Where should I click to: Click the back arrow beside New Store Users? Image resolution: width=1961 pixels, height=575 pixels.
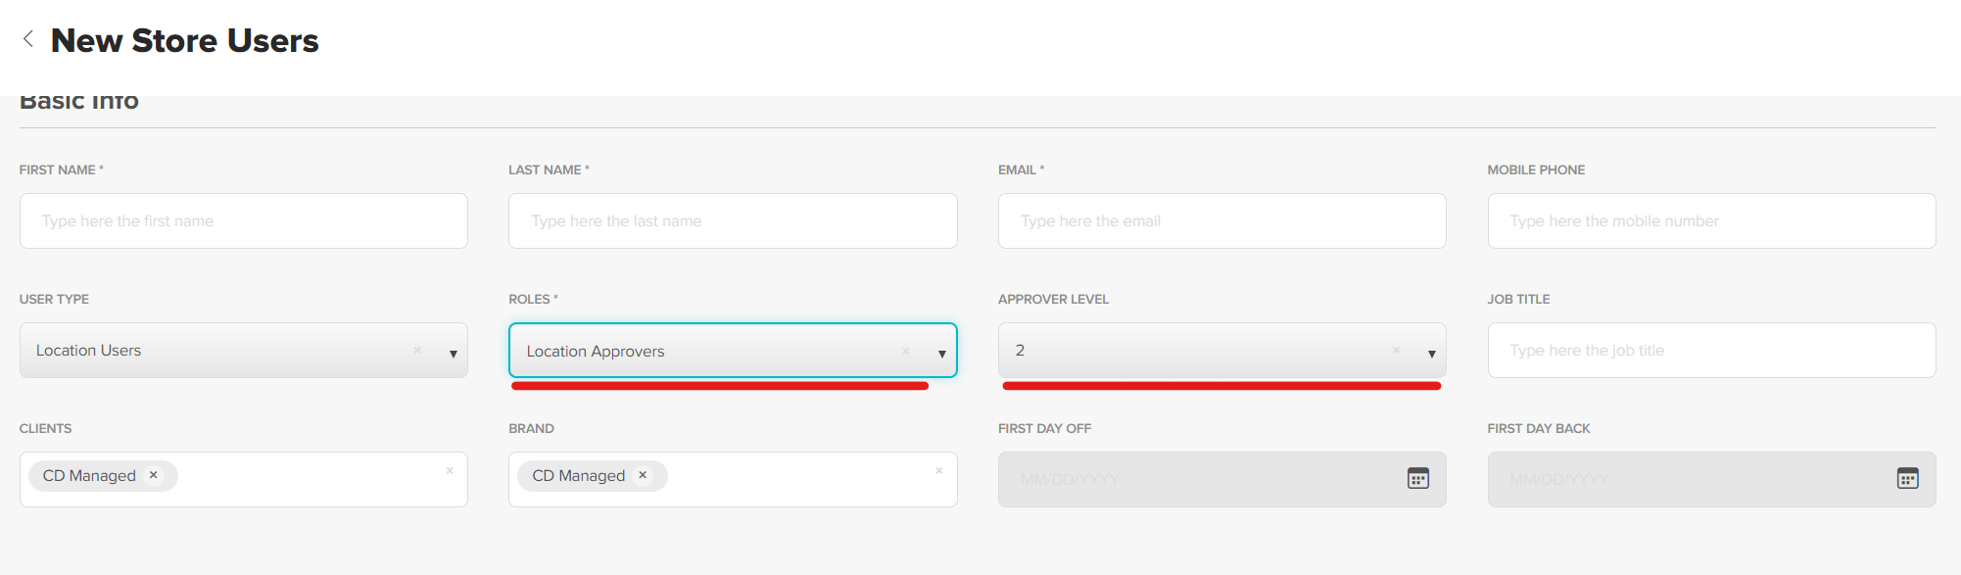click(28, 39)
